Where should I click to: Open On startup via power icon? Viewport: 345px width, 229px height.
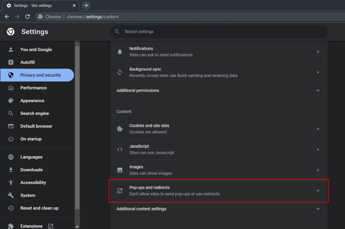coord(11,139)
